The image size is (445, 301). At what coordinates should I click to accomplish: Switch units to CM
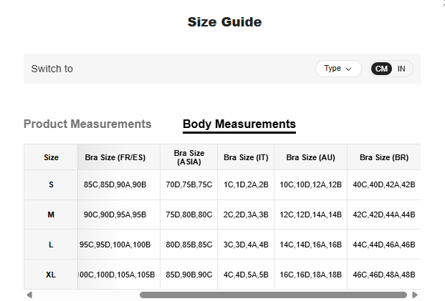[381, 69]
